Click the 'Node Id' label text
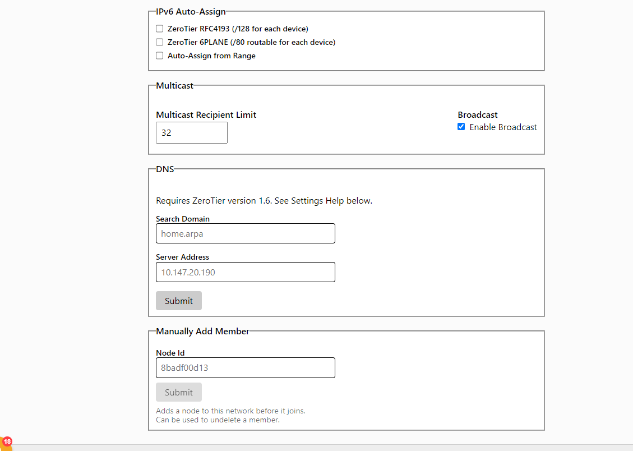 coord(170,353)
